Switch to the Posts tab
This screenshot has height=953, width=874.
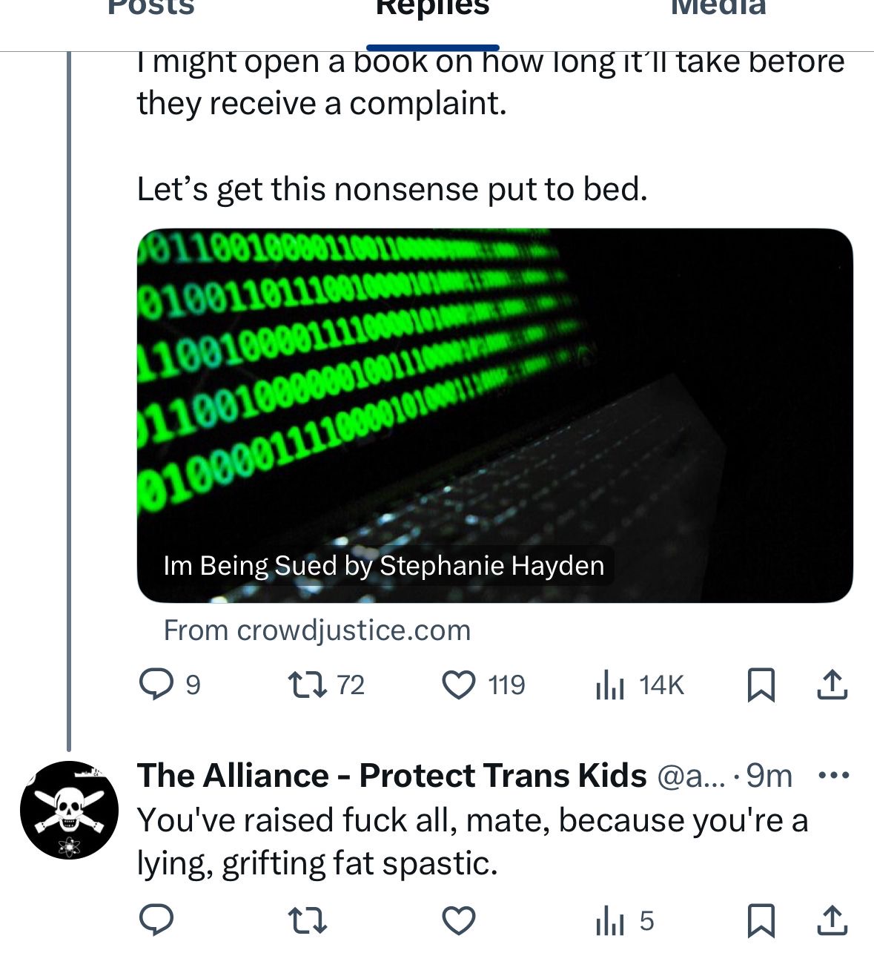click(x=150, y=9)
